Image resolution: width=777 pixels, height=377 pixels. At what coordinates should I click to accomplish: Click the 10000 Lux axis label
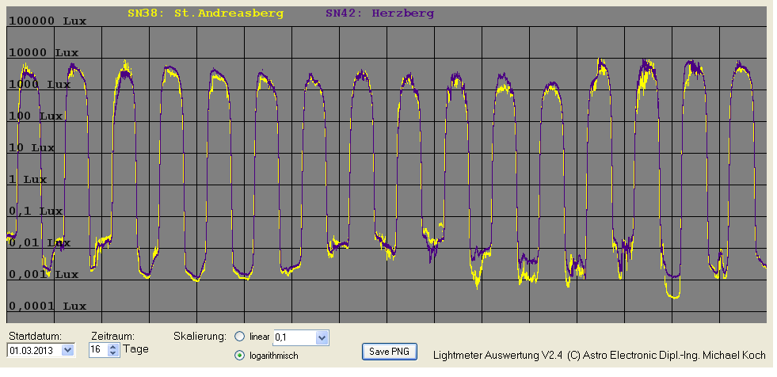coord(44,53)
